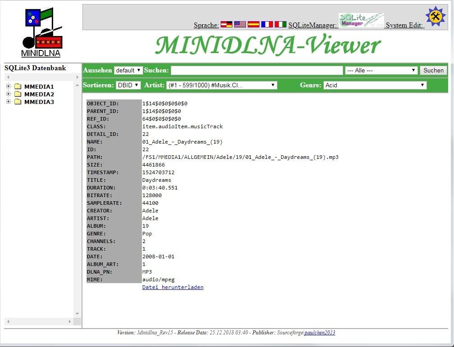The width and height of the screenshot is (454, 347).
Task: Expand the MMEDIA1 tree node
Action: click(x=9, y=86)
